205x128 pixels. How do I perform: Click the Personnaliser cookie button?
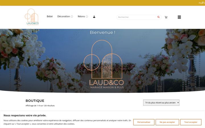click(x=144, y=122)
